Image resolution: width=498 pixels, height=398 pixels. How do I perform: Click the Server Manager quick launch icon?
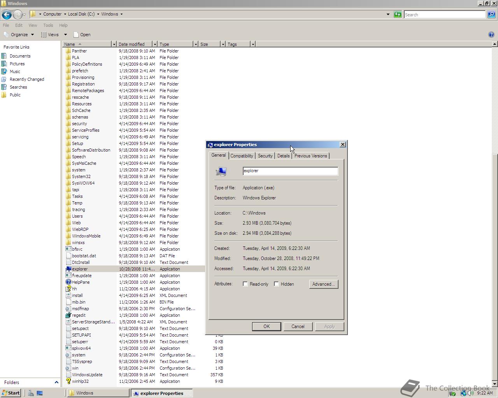31,393
